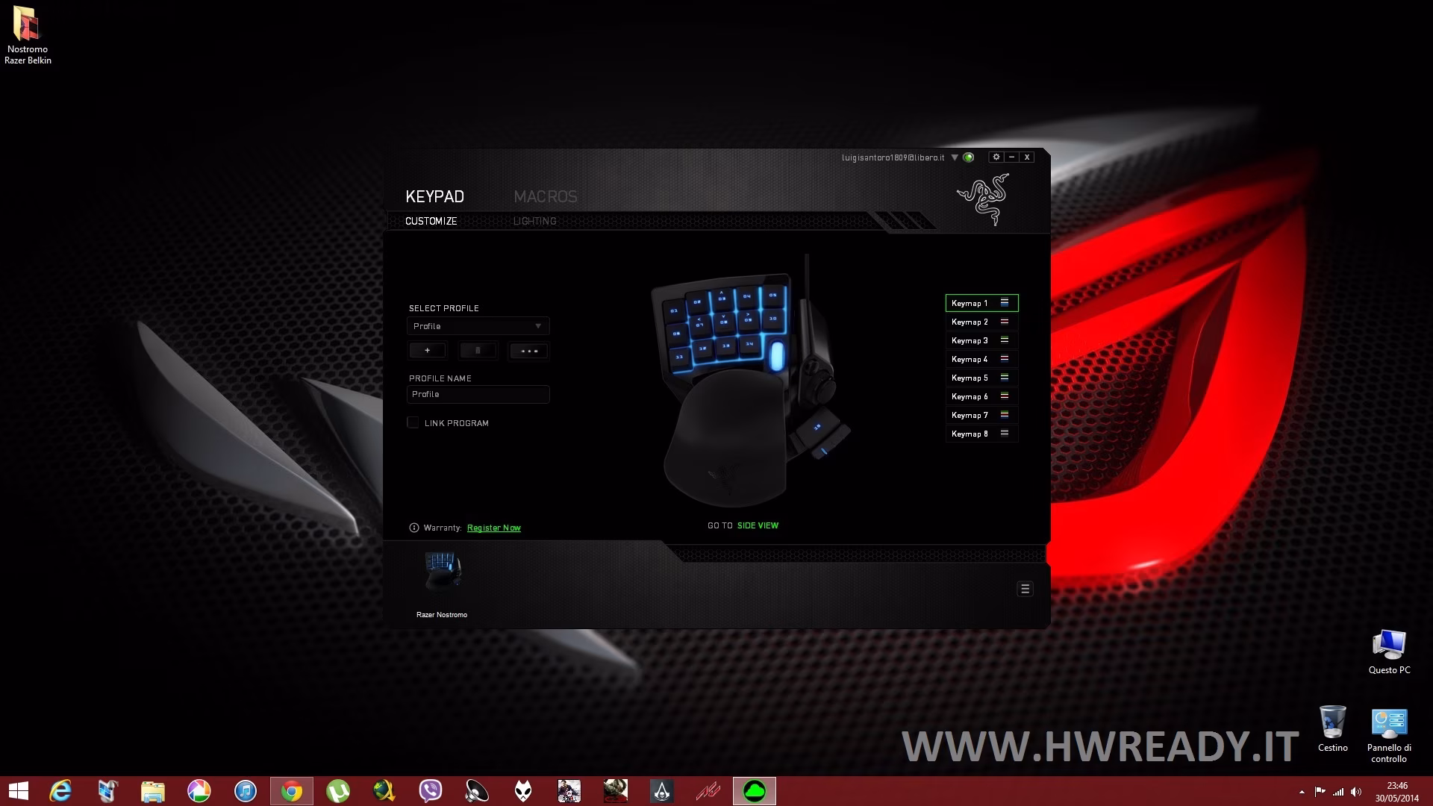Delete the current profile with trash button
The height and width of the screenshot is (806, 1433).
pyautogui.click(x=478, y=351)
